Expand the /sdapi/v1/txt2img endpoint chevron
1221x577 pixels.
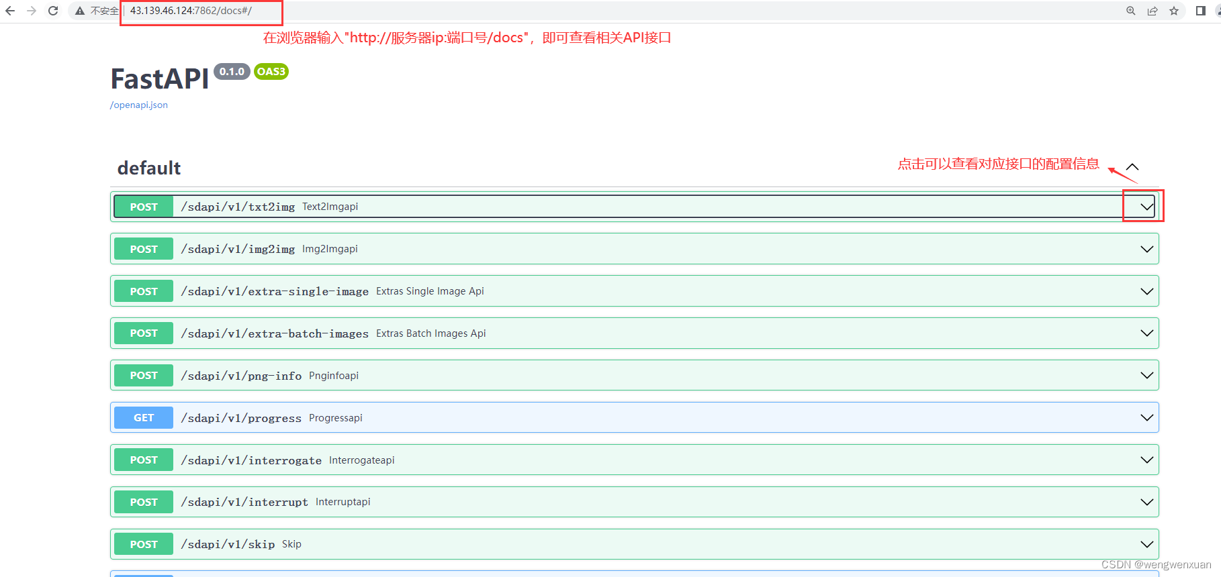(1147, 207)
